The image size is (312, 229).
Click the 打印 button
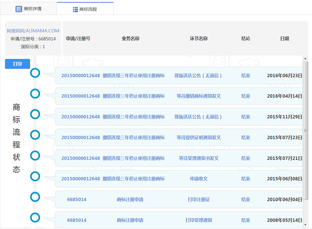[x=17, y=64]
